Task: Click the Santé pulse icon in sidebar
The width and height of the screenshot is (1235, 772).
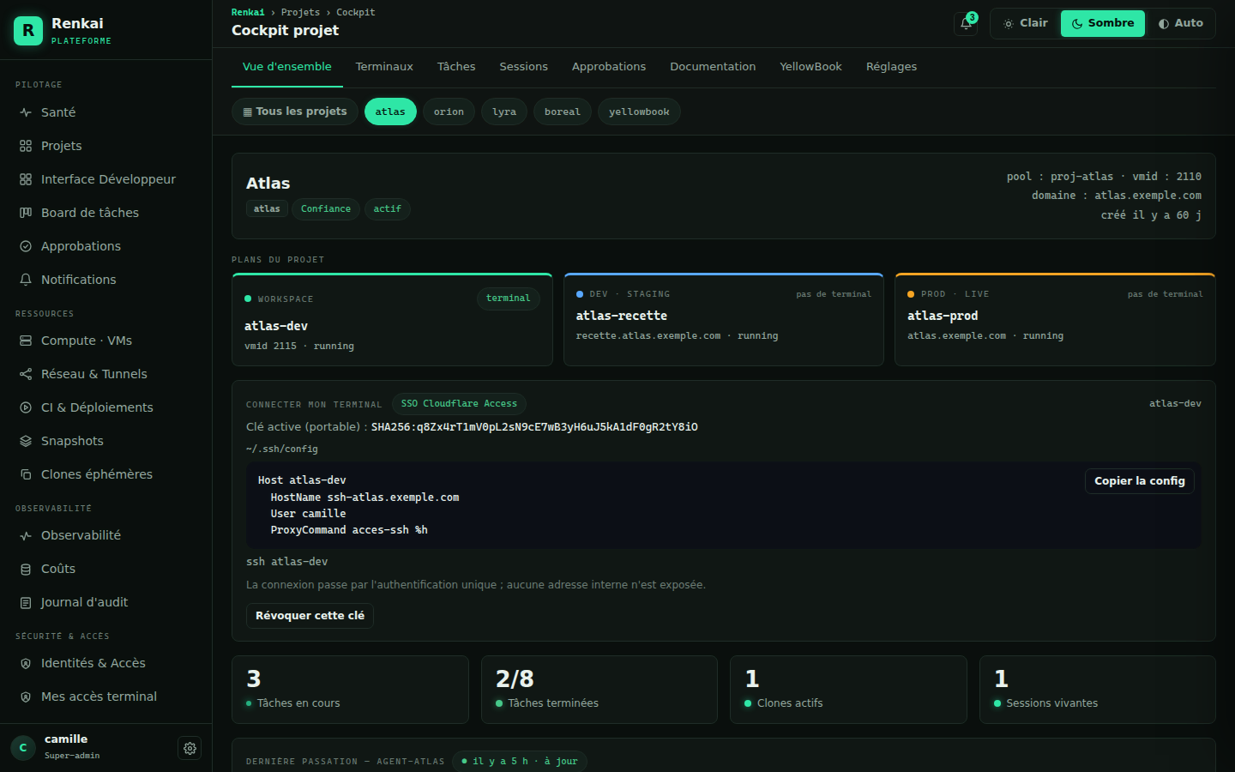Action: tap(26, 112)
